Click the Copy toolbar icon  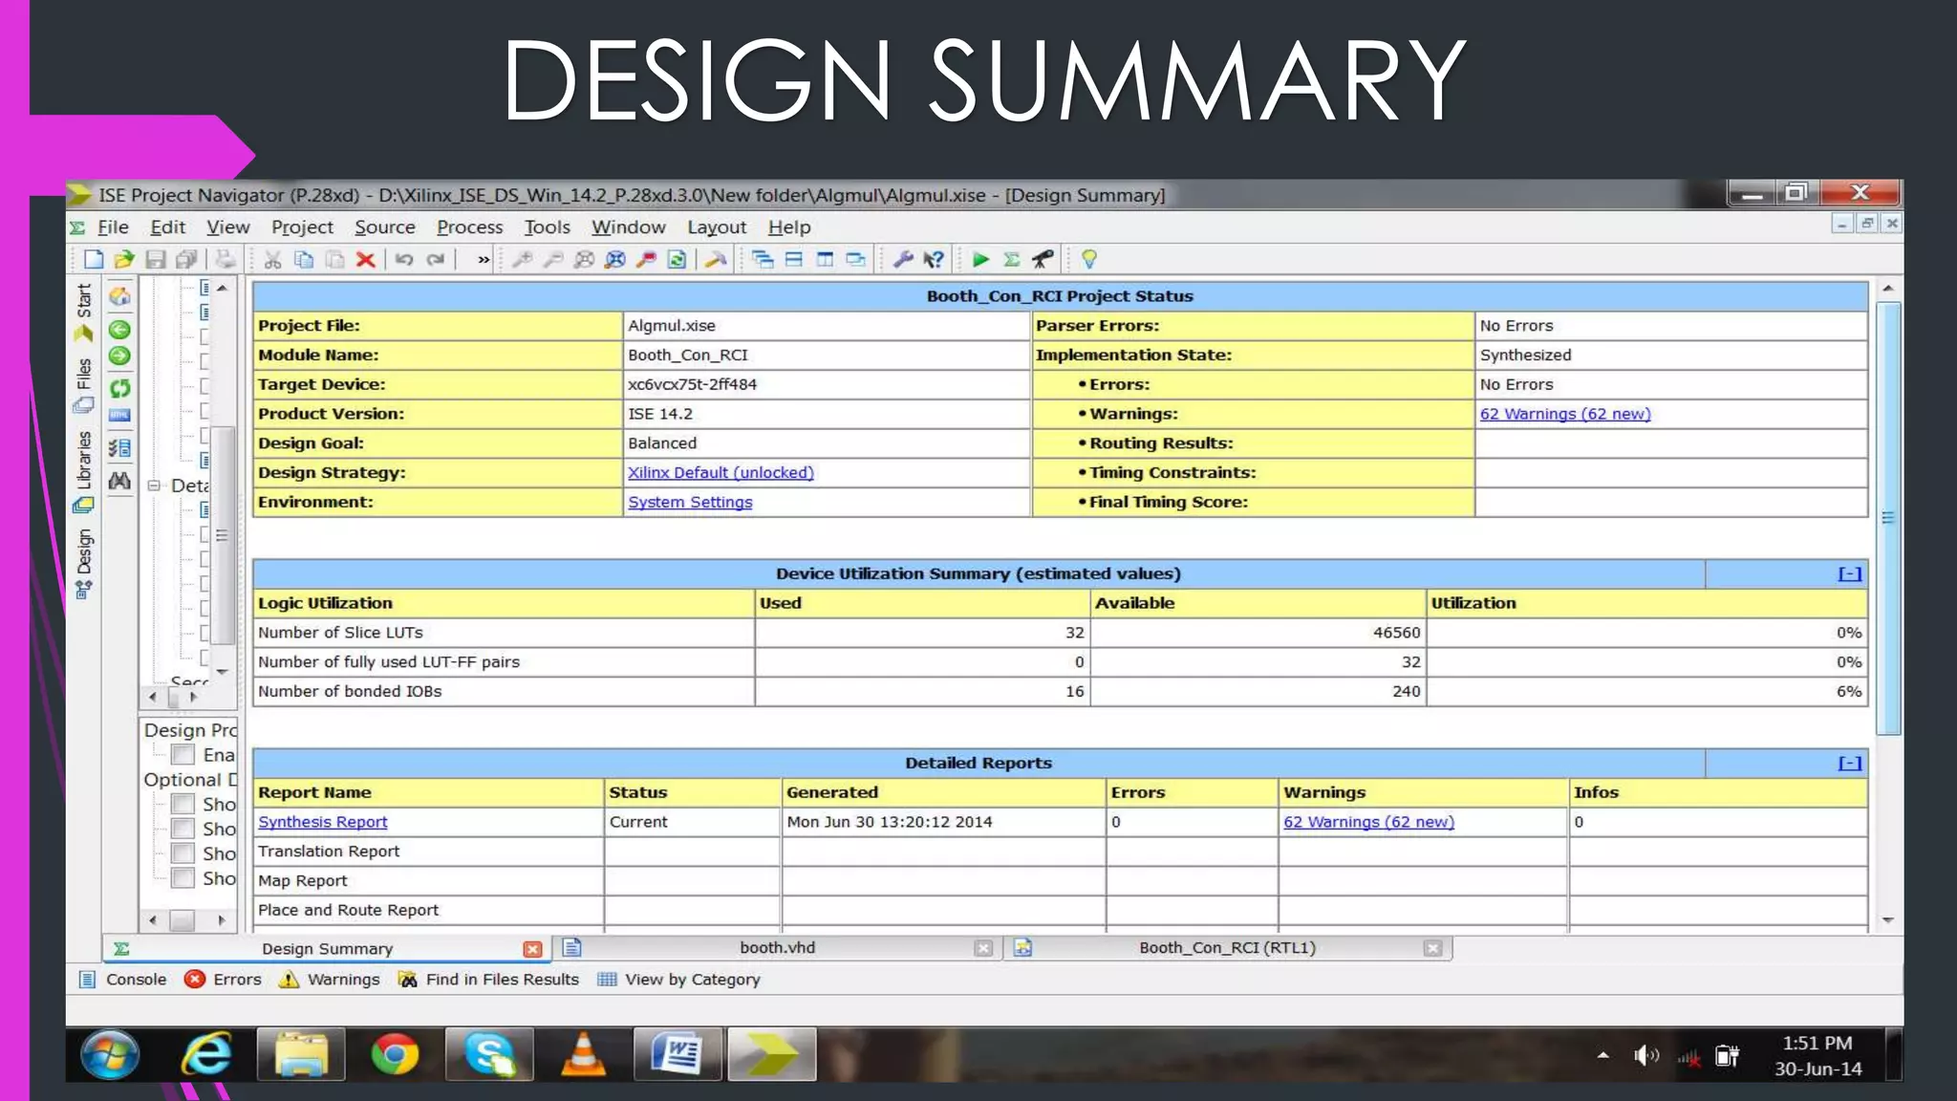coord(304,259)
